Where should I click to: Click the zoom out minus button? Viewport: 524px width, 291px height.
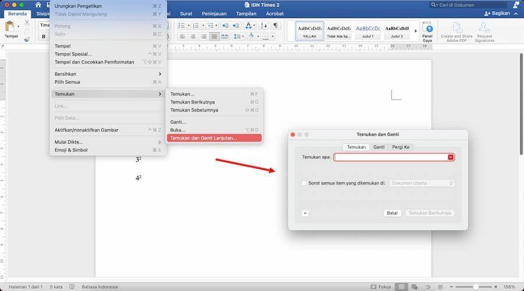pyautogui.click(x=451, y=287)
